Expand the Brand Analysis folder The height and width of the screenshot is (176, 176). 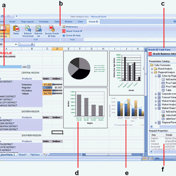tap(152, 69)
